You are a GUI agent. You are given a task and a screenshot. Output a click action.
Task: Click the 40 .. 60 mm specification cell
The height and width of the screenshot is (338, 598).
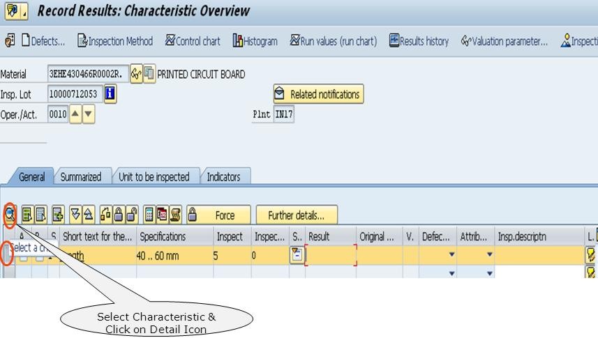point(174,255)
